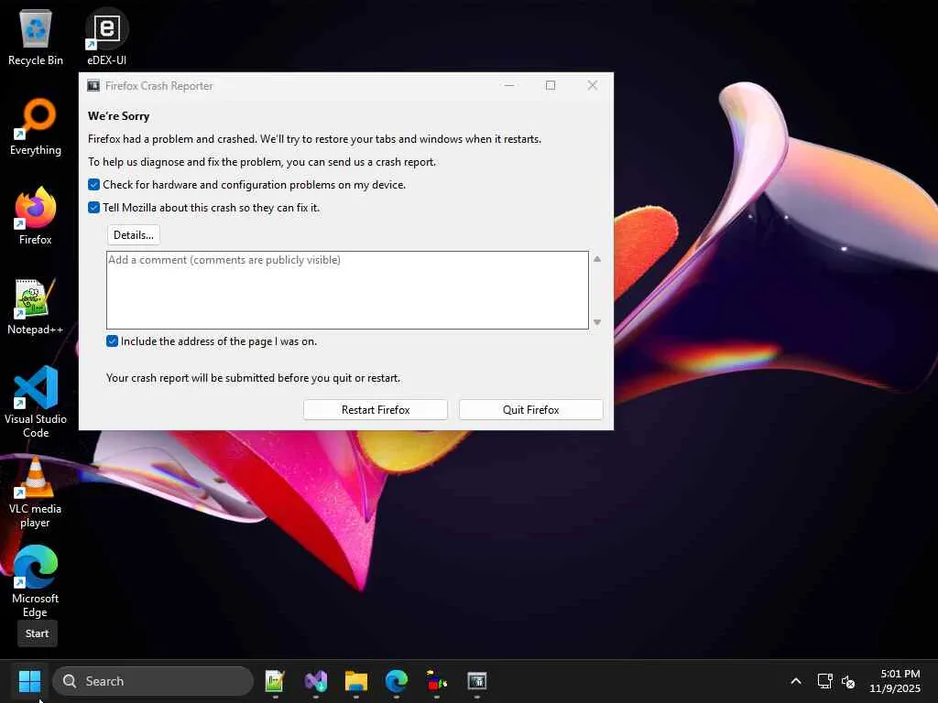Select the Visual Studio Code shortcut
938x703 pixels.
click(36, 403)
